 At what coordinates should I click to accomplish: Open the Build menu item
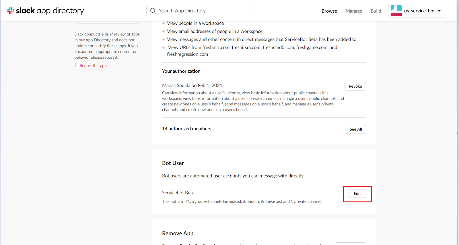pyautogui.click(x=376, y=11)
